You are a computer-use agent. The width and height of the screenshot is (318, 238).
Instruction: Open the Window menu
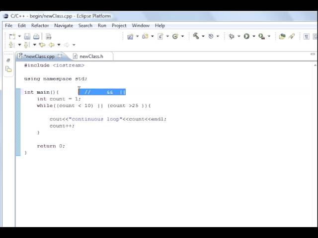tap(141, 25)
